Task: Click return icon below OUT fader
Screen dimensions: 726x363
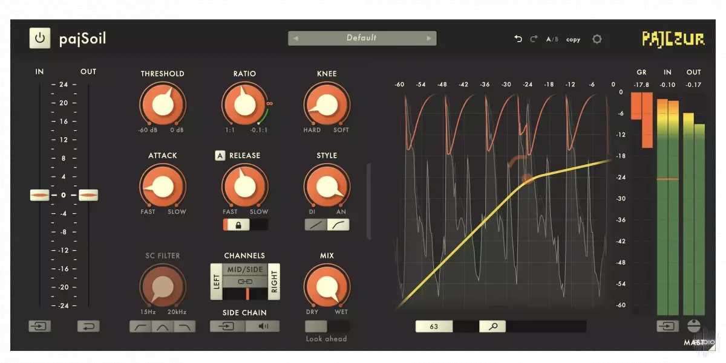Action: coord(88,326)
